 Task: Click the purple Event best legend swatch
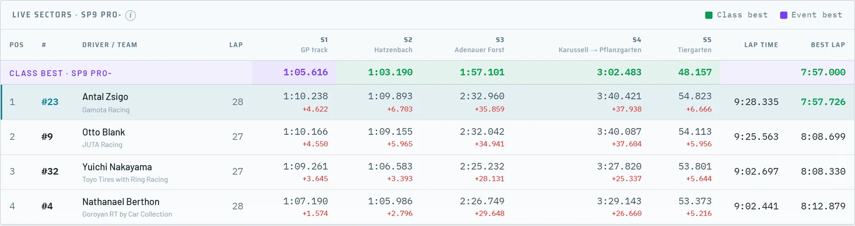[783, 15]
